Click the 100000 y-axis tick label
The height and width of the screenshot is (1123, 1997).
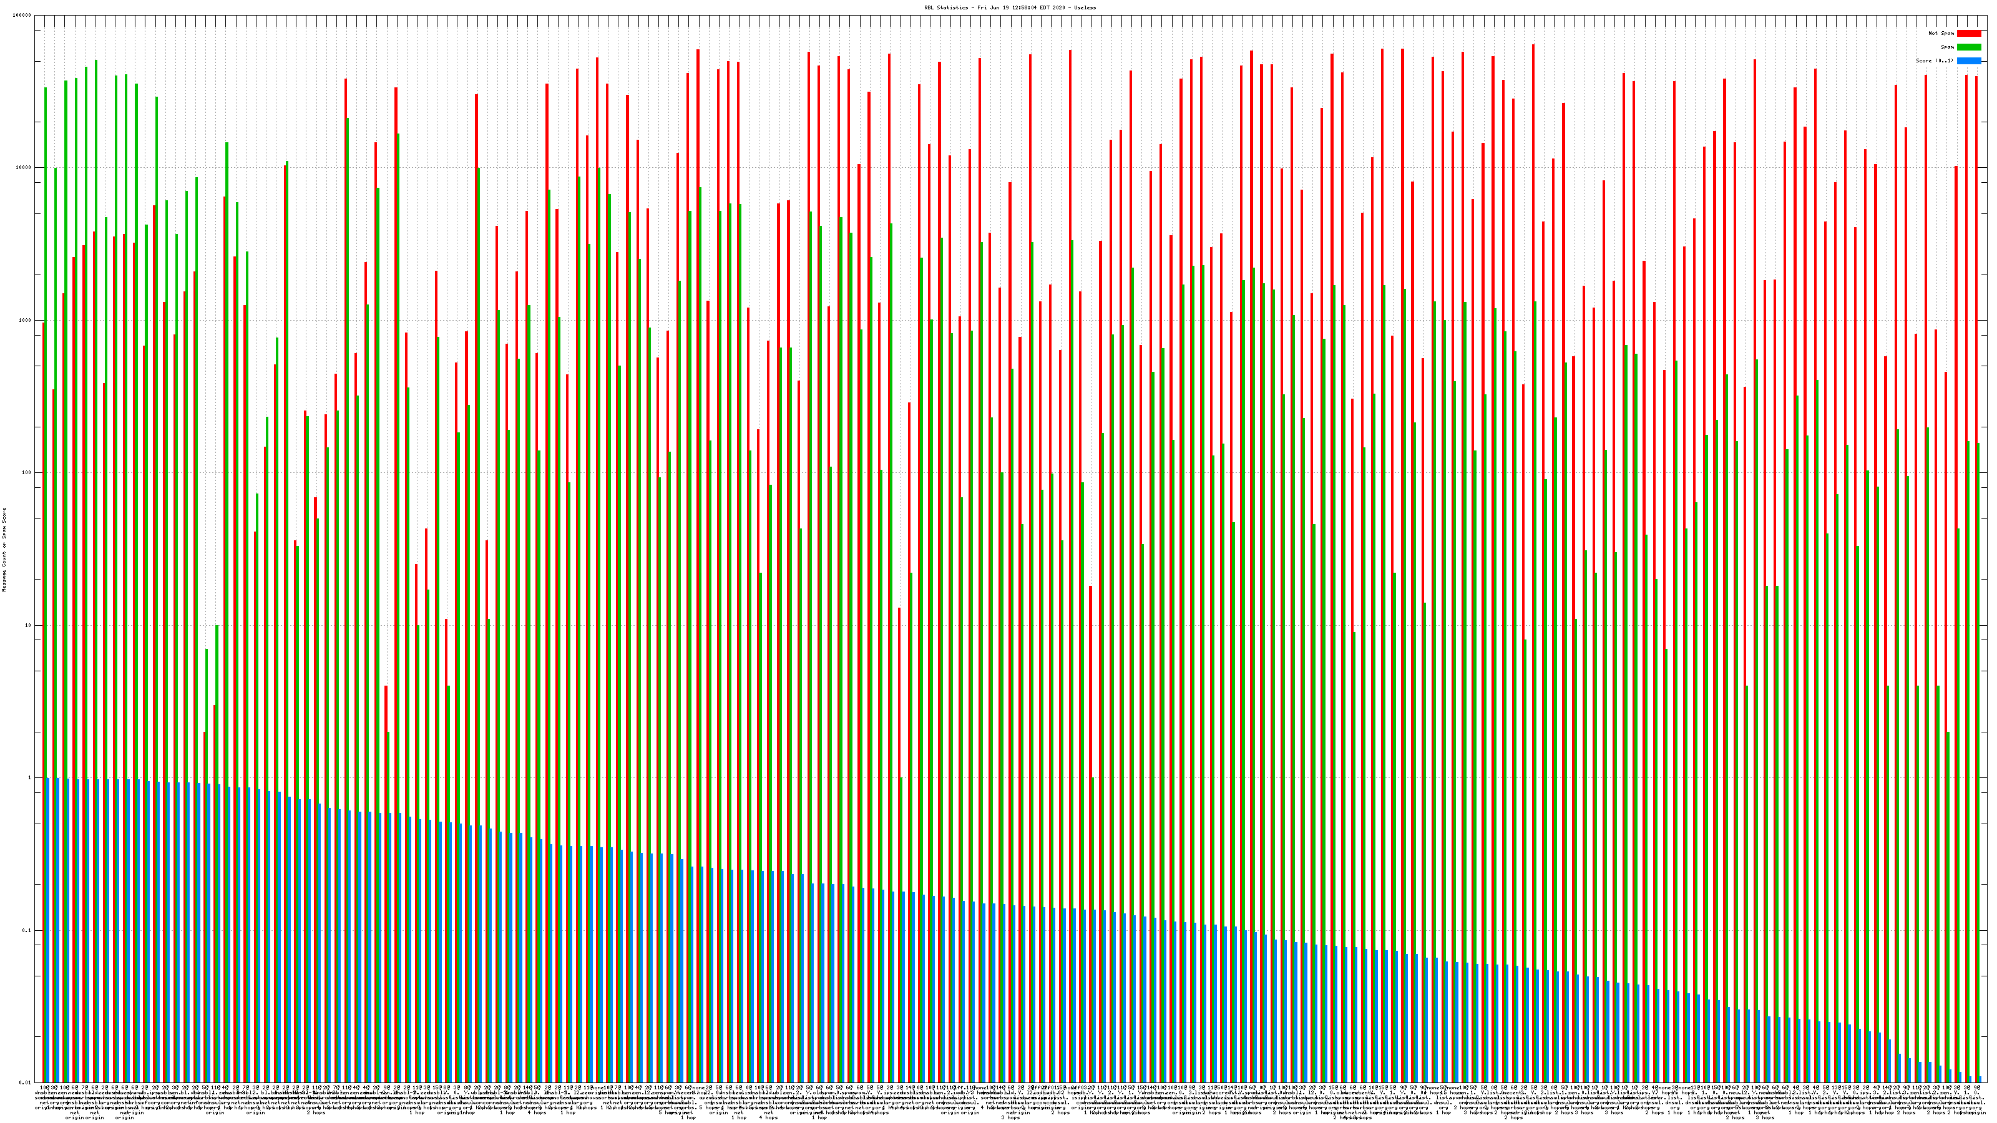tap(23, 16)
